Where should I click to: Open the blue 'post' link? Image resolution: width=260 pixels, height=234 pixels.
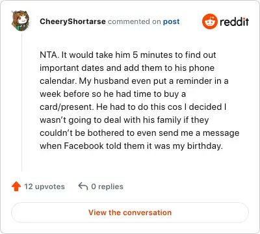pyautogui.click(x=171, y=21)
